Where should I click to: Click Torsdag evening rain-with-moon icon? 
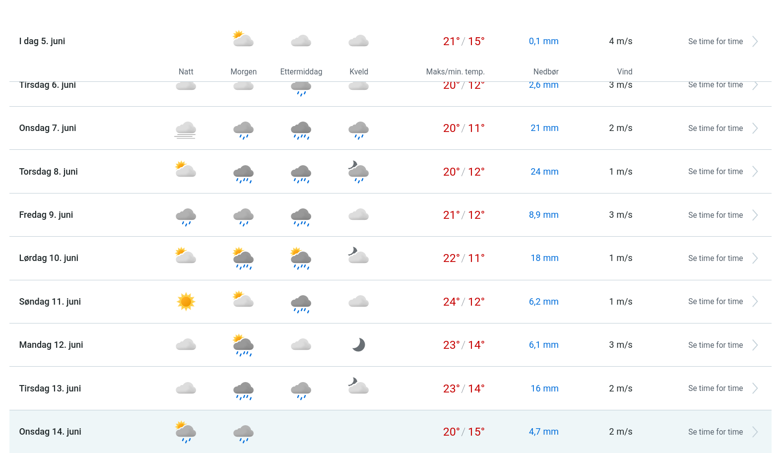[x=358, y=172]
